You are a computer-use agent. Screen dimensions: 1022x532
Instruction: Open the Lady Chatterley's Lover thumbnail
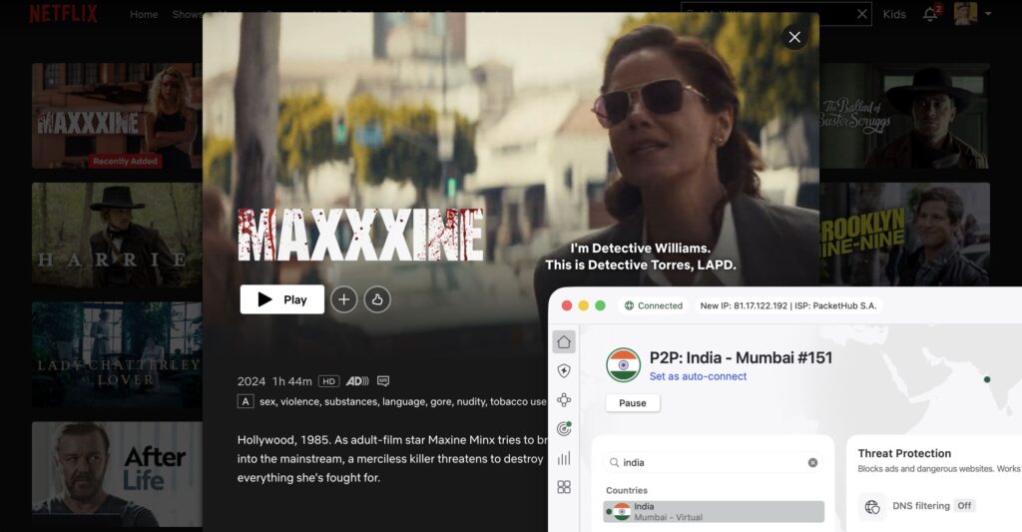(117, 354)
